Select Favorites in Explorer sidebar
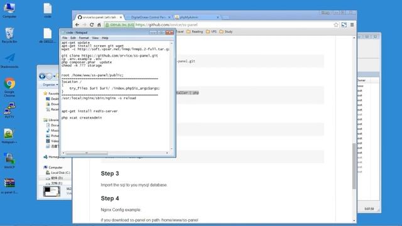 point(51,94)
